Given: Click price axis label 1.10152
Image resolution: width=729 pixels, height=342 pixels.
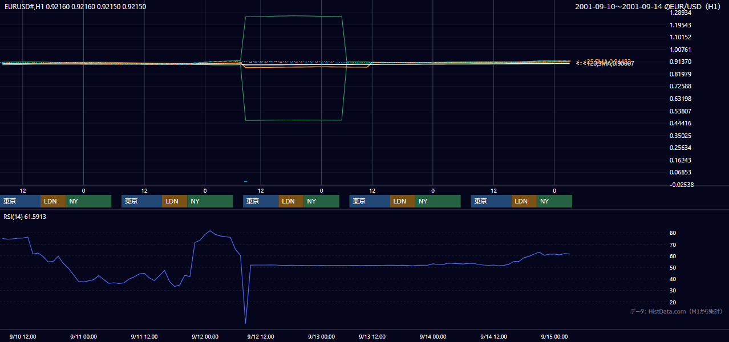Looking at the screenshot, I should click(x=681, y=37).
